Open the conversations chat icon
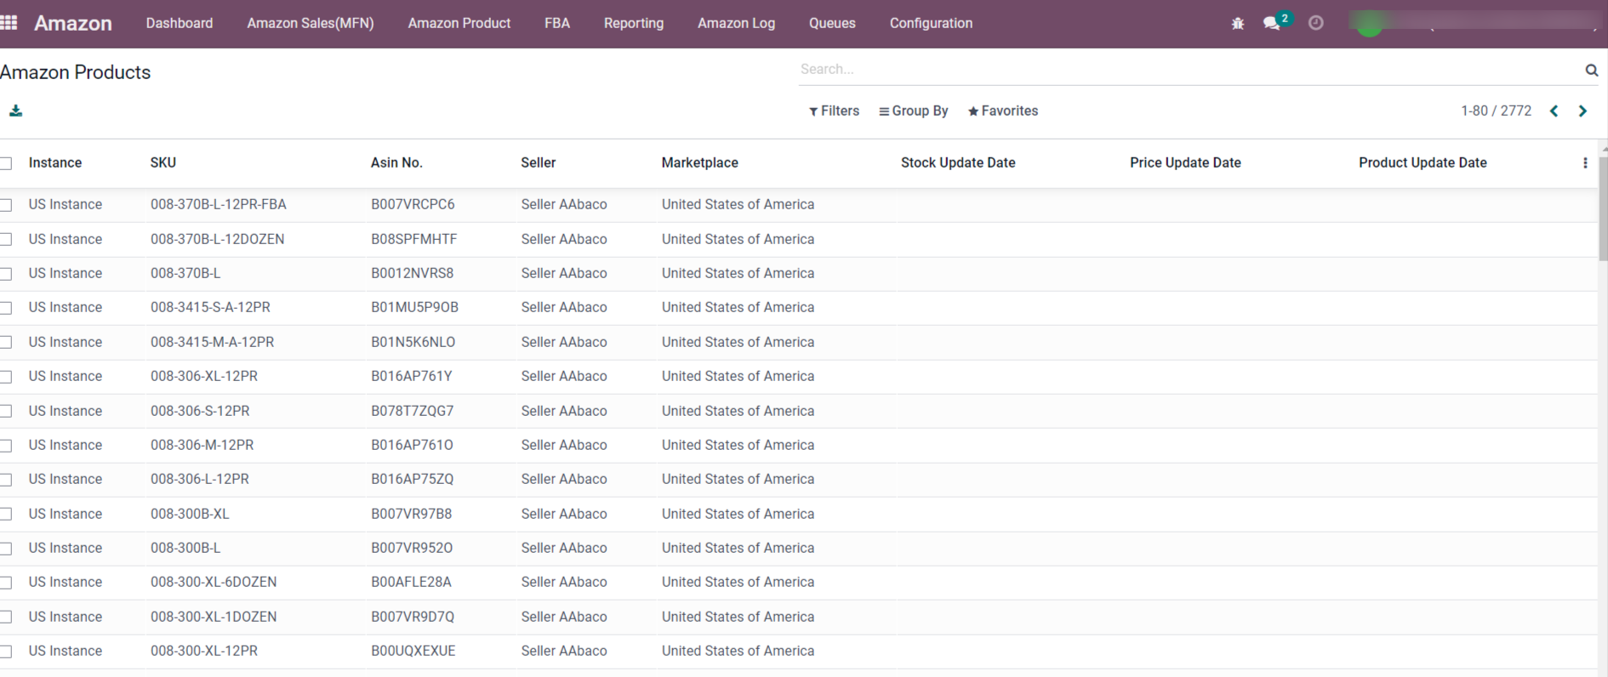Image resolution: width=1608 pixels, height=677 pixels. tap(1272, 24)
